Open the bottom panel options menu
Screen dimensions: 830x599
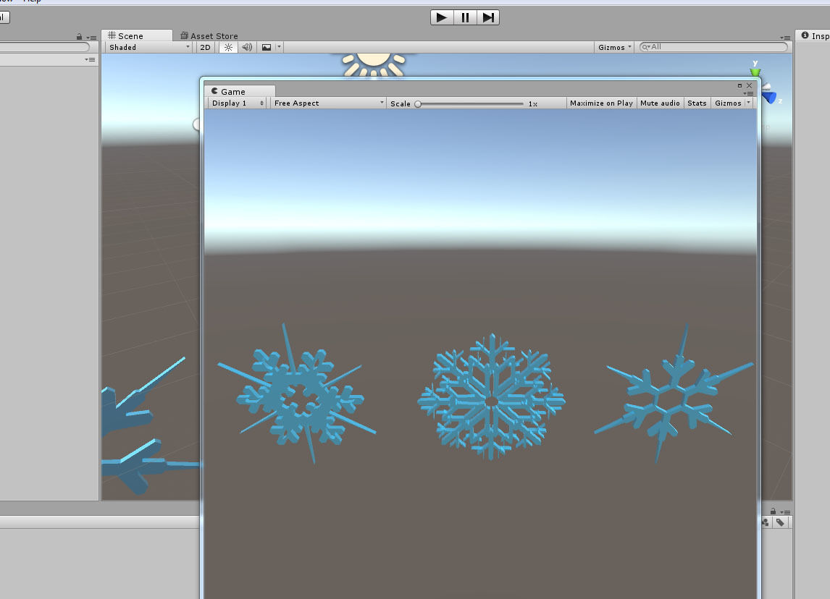pos(786,512)
